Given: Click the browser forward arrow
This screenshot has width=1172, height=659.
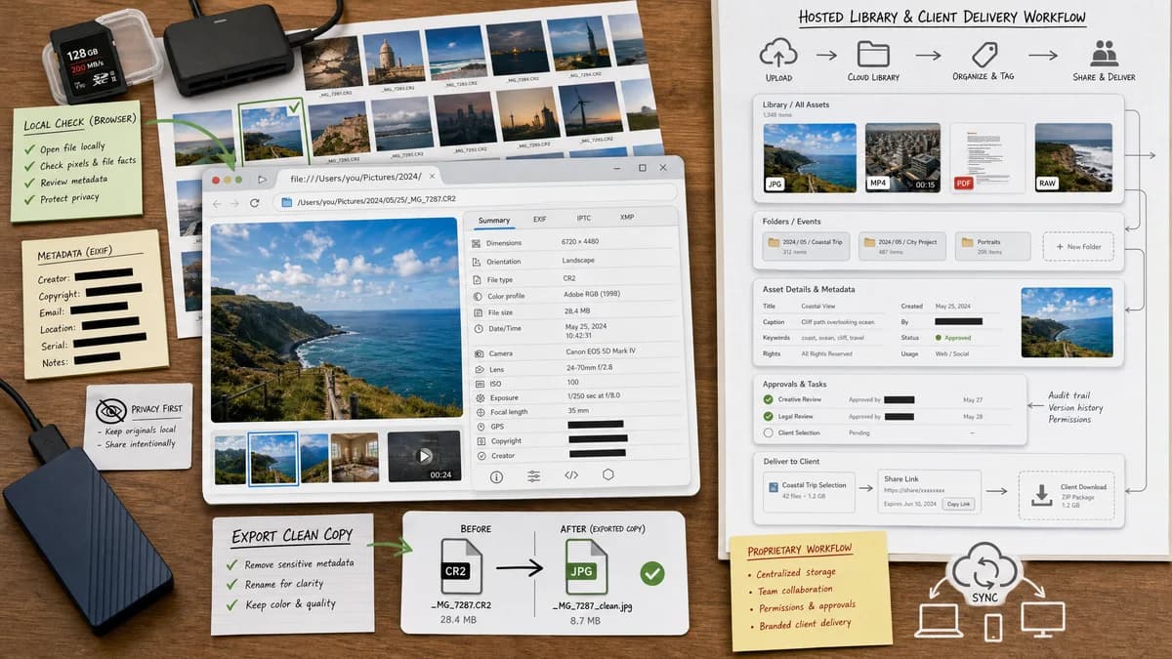Looking at the screenshot, I should (x=234, y=203).
